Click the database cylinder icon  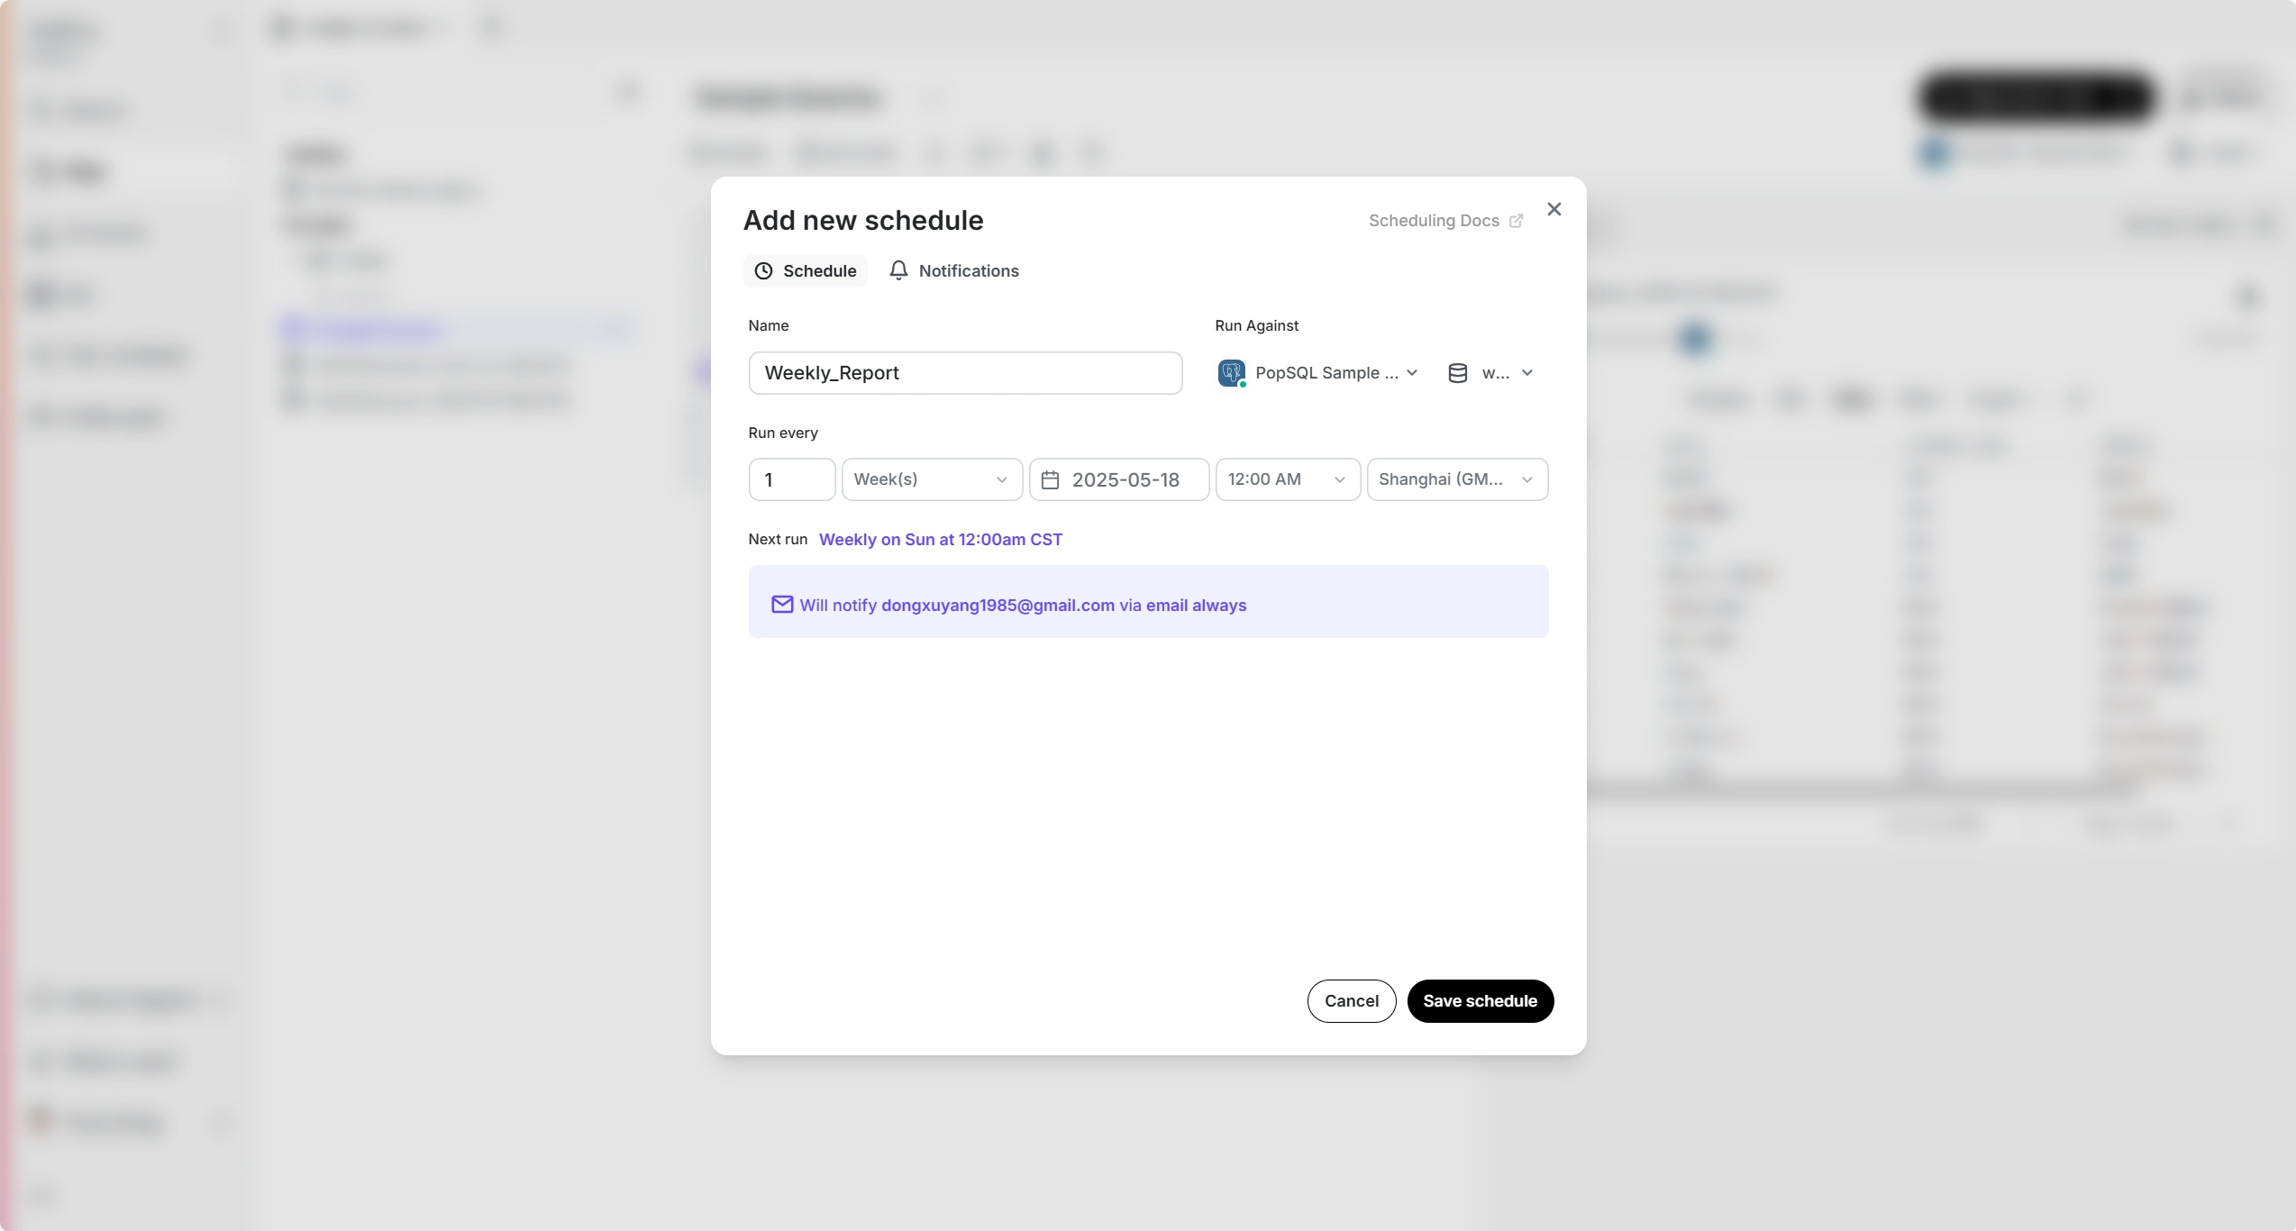click(1457, 373)
